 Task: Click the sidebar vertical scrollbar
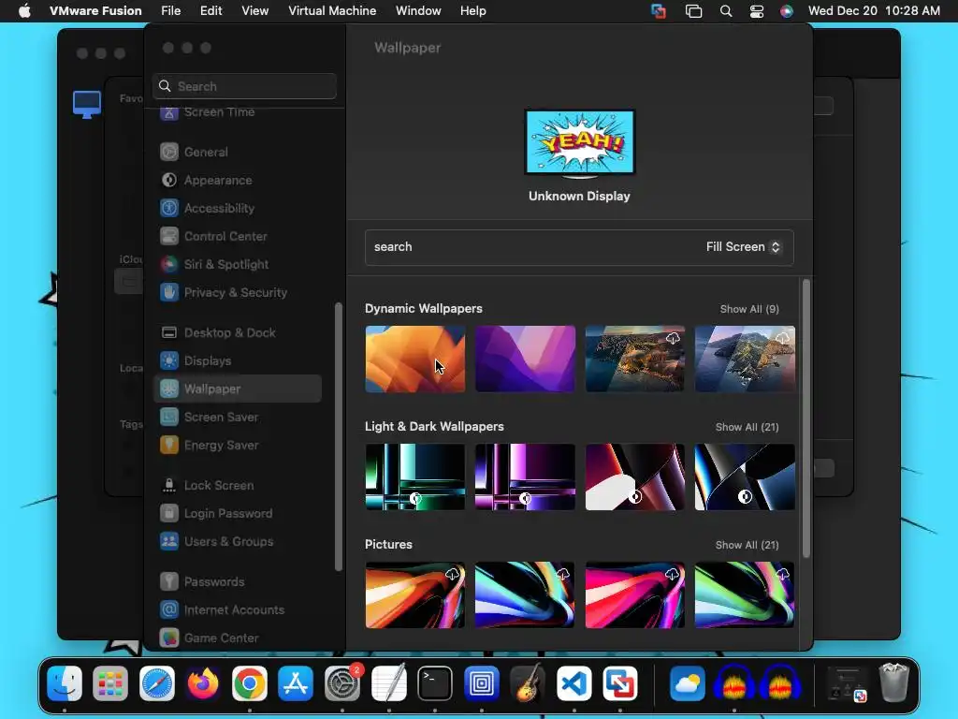coord(339,436)
